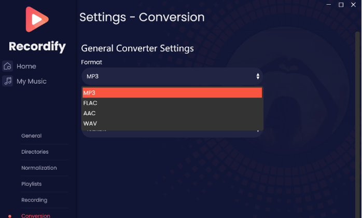This screenshot has width=362, height=218.
Task: Pick AAC from the format options
Action: click(x=172, y=113)
